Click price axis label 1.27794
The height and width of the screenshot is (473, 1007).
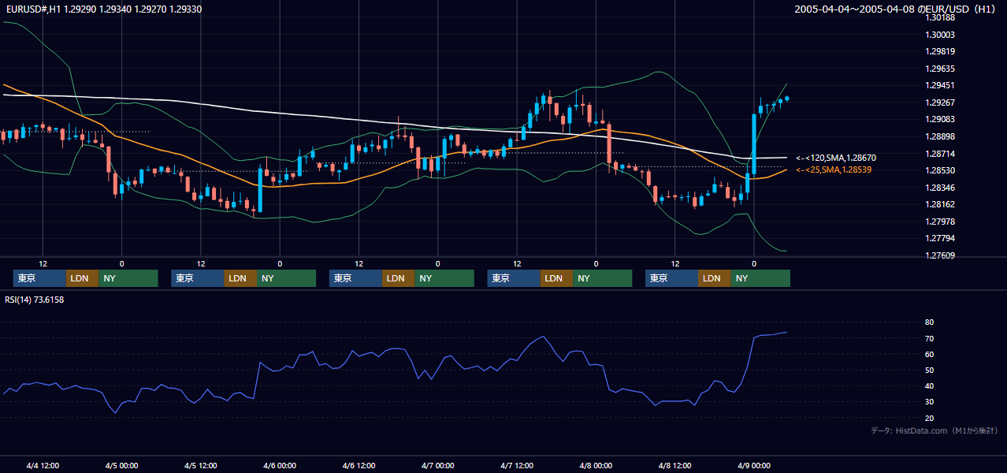(x=940, y=238)
